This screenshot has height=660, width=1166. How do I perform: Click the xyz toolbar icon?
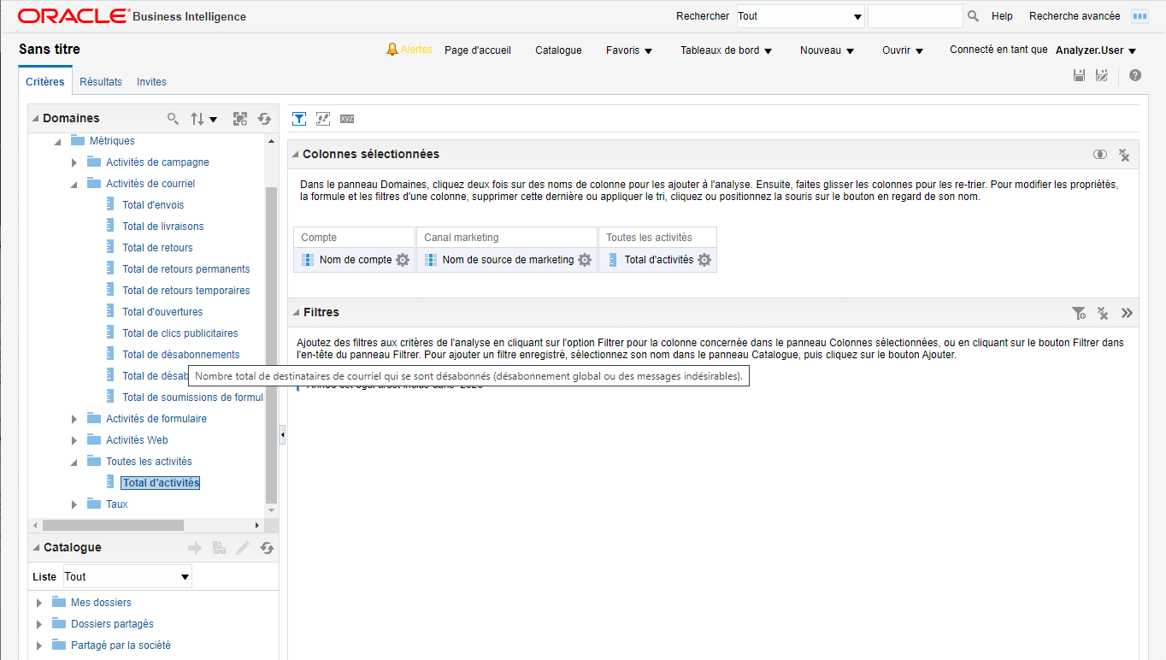[x=347, y=119]
